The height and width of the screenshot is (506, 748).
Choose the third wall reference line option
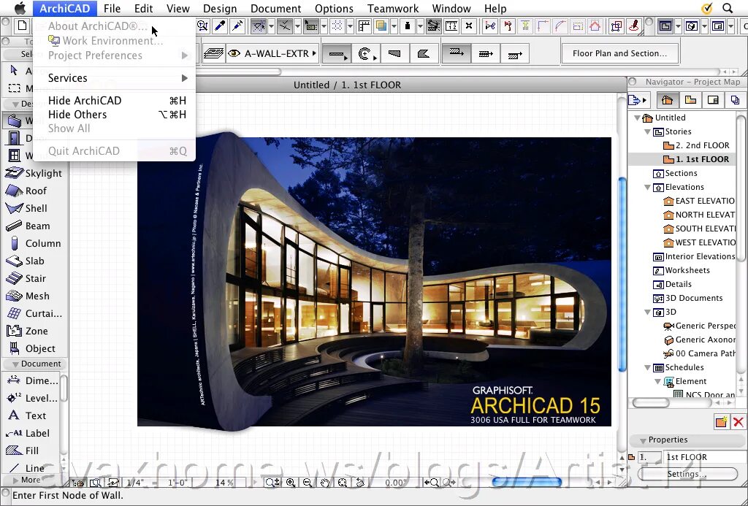tap(515, 54)
